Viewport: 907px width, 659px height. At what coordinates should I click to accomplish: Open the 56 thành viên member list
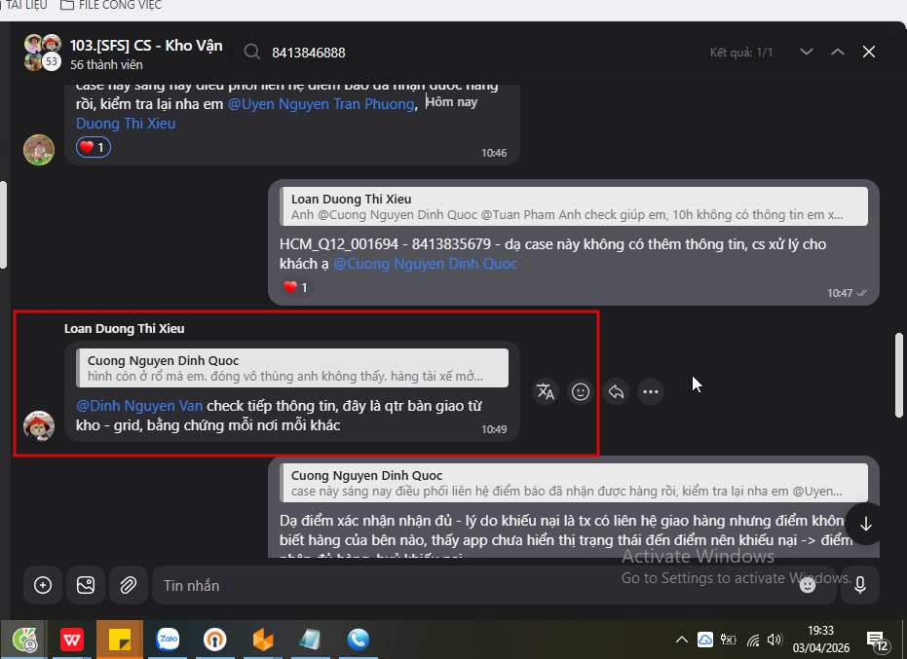coord(106,65)
